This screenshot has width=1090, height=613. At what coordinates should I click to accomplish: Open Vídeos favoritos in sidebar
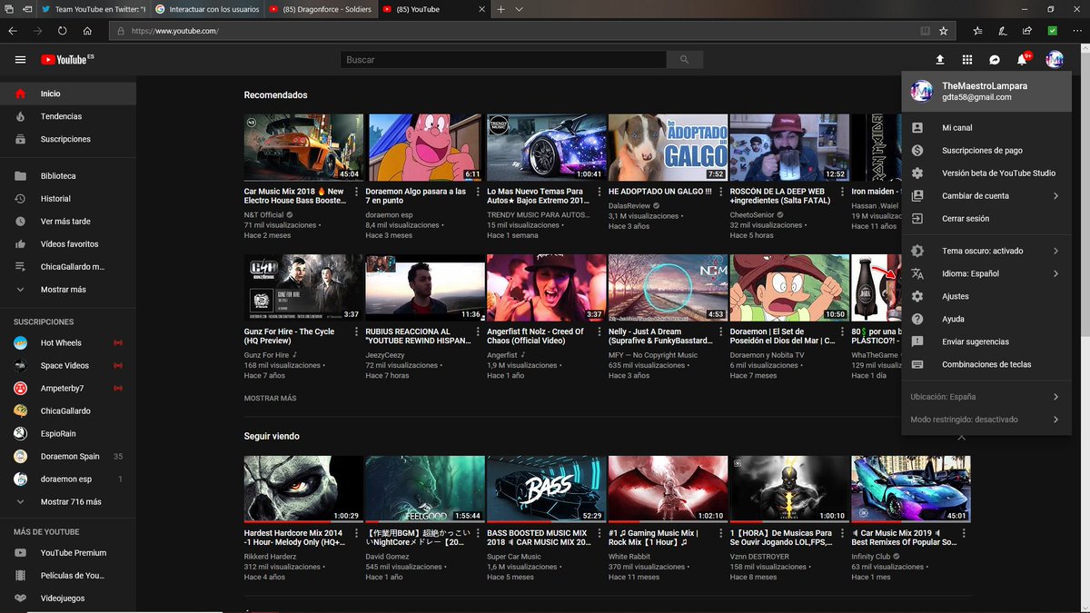68,244
